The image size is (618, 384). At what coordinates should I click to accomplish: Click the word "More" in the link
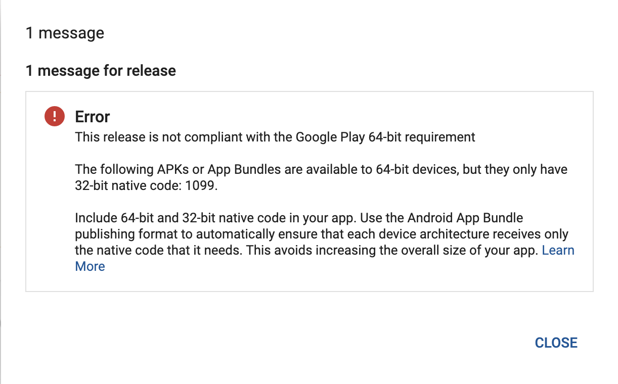[90, 267]
